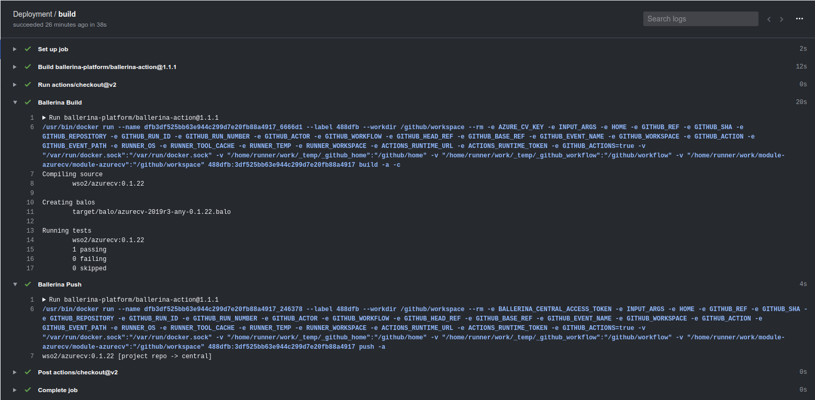This screenshot has height=400, width=815.
Task: Click in the Search logs field
Action: coord(700,19)
